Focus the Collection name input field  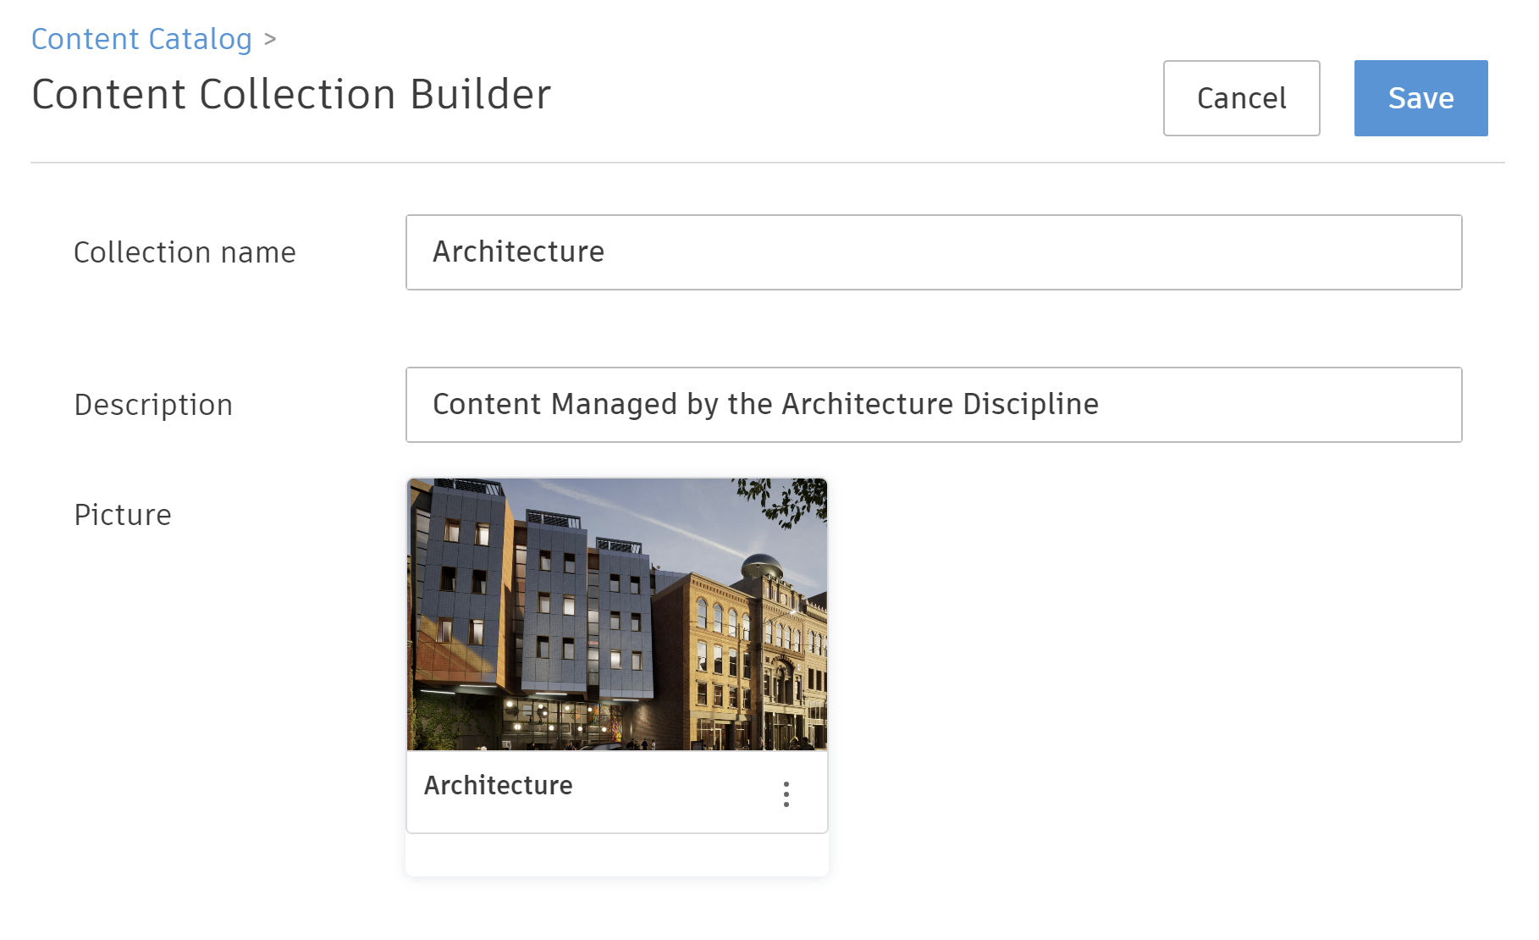[x=933, y=252]
